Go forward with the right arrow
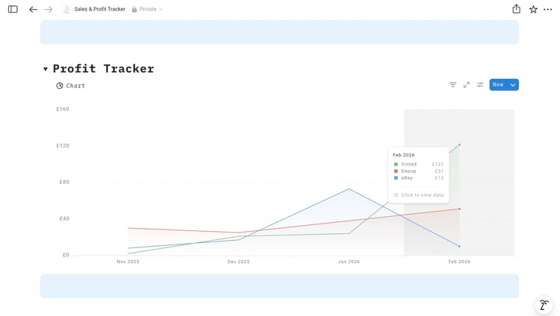560x316 pixels. coord(49,10)
